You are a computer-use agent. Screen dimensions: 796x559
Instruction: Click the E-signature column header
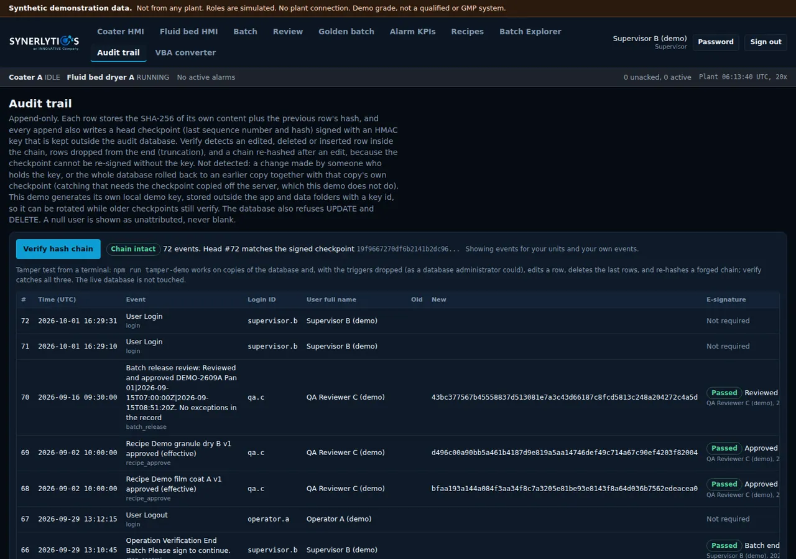pos(726,299)
